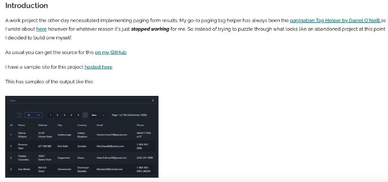Jump to page 3 in the pagination
This screenshot has width=388, height=182.
tap(65, 115)
